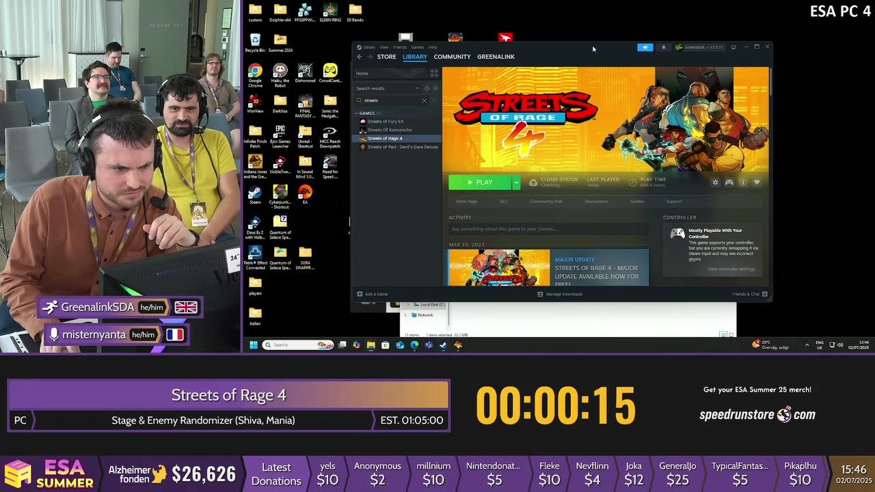Show hidden system tray icons chevron
This screenshot has width=875, height=492.
(807, 345)
